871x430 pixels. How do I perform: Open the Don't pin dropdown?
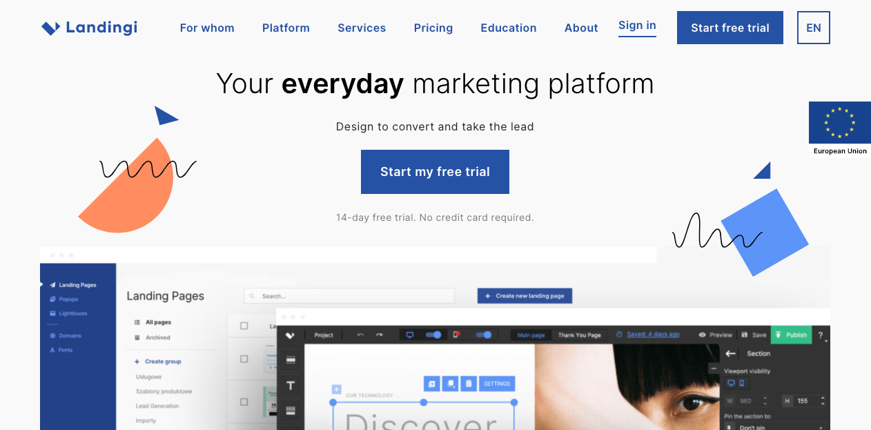tap(774, 427)
